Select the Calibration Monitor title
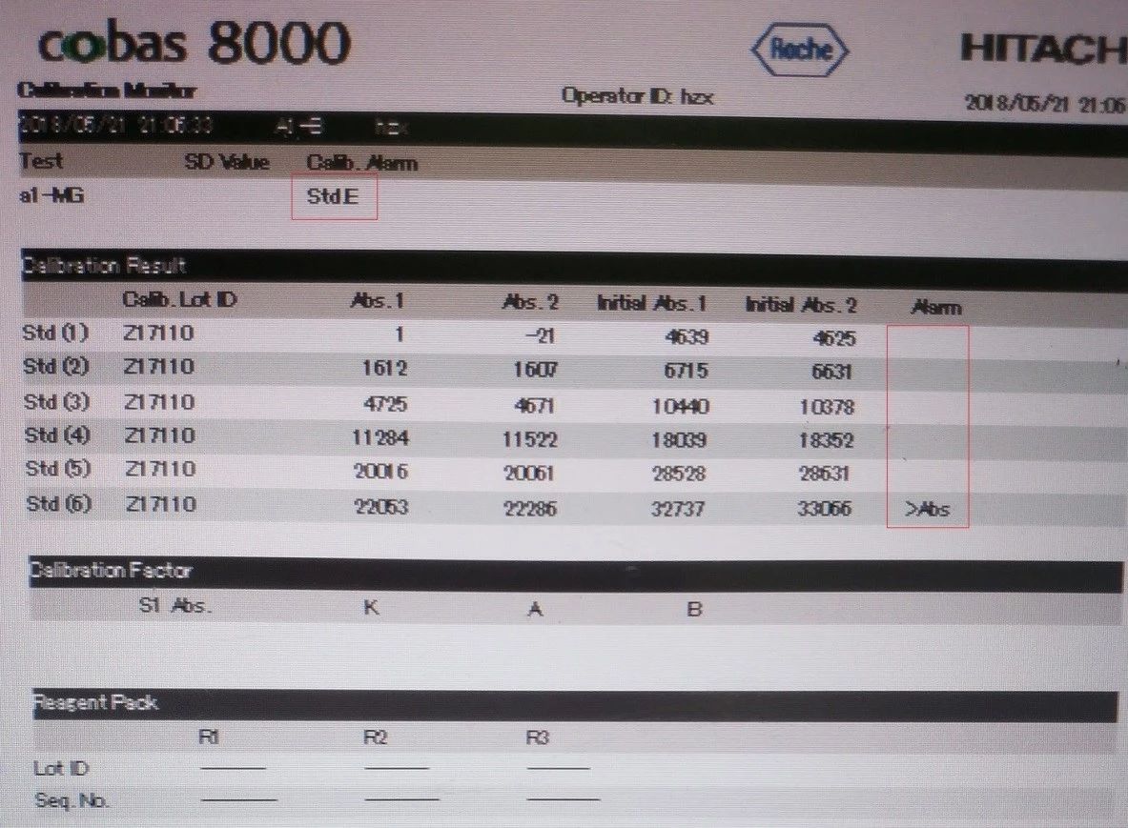 107,90
